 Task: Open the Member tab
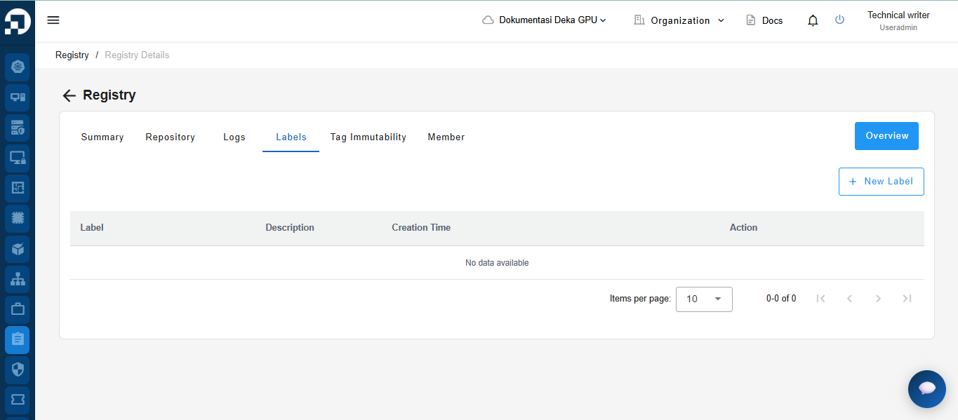coord(446,137)
